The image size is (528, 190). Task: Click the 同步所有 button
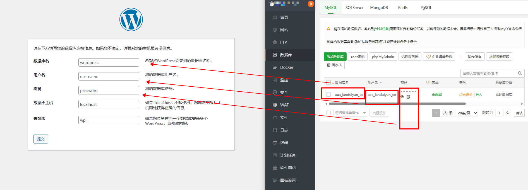tap(475, 57)
